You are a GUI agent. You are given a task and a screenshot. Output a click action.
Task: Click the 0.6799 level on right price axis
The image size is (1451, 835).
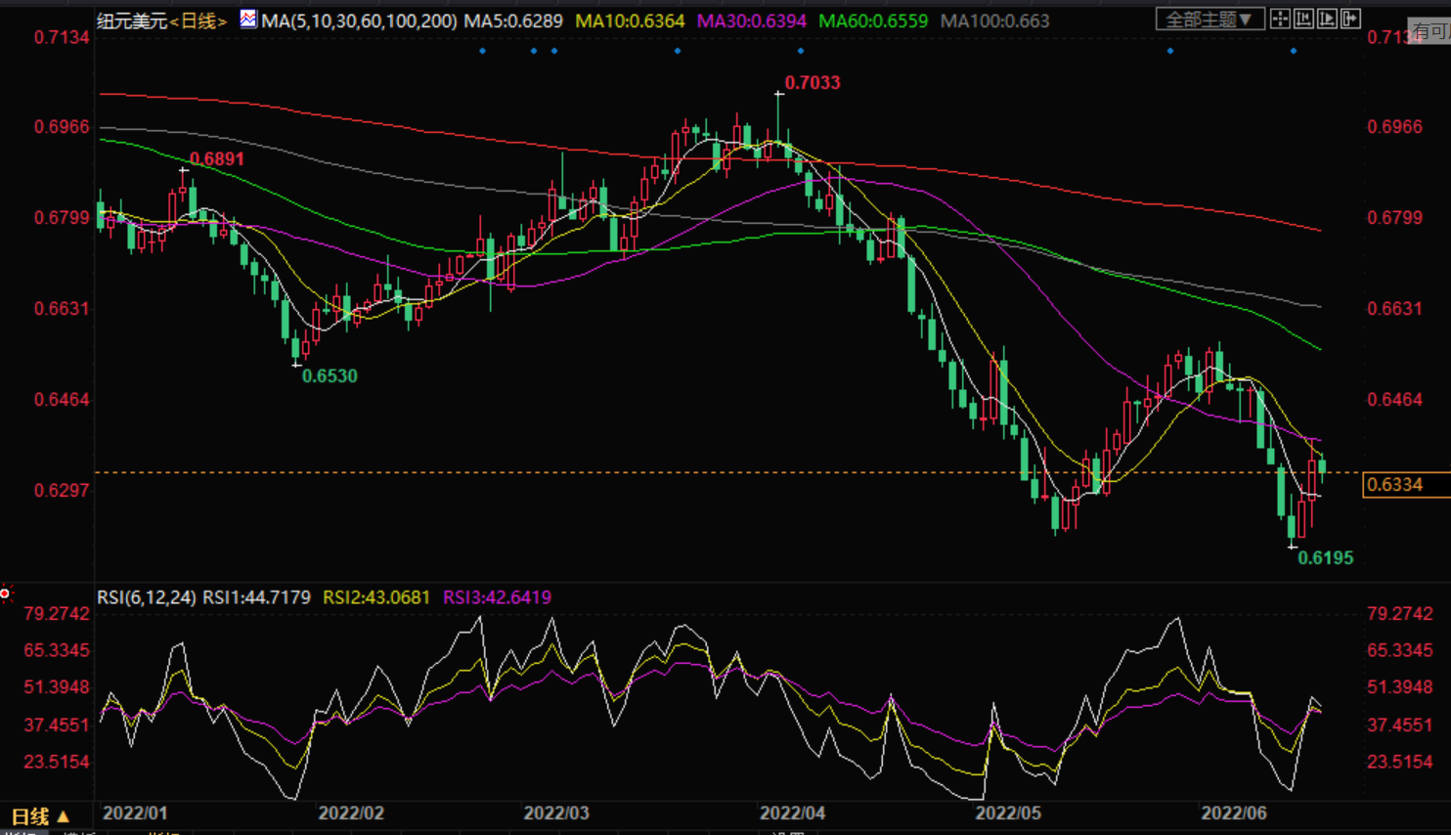[x=1395, y=218]
